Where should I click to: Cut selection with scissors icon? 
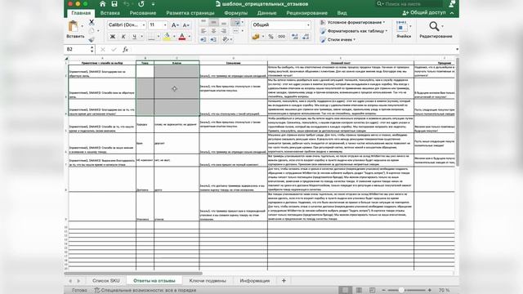coord(92,22)
